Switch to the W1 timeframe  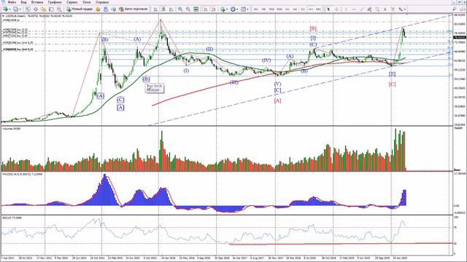(311, 9)
